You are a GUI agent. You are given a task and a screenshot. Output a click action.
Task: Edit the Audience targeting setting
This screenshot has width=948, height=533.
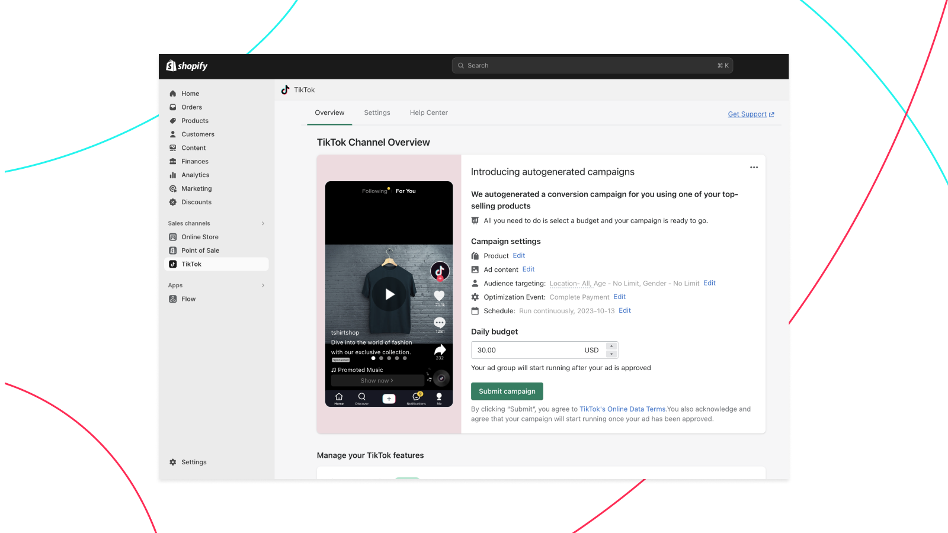coord(709,283)
